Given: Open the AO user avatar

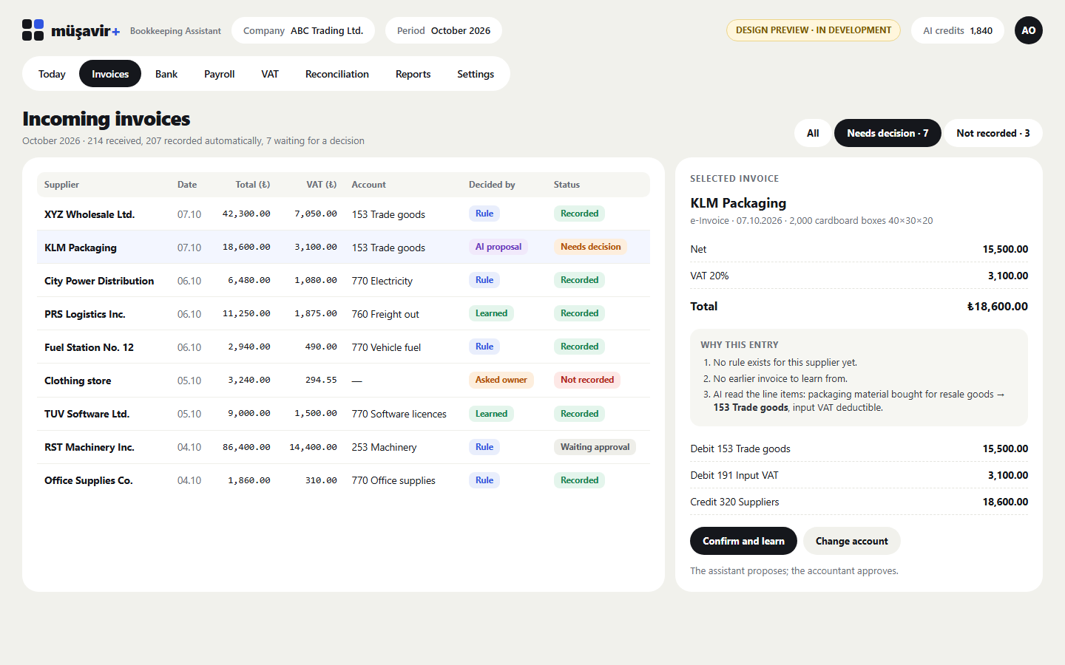Looking at the screenshot, I should click(1028, 30).
